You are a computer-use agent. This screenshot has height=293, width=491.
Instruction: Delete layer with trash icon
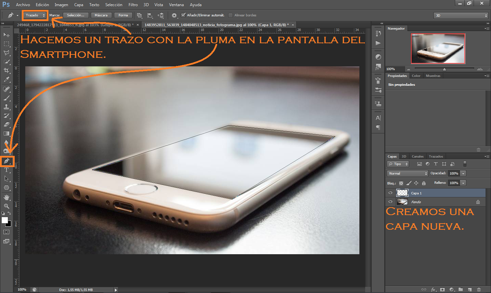point(479,290)
